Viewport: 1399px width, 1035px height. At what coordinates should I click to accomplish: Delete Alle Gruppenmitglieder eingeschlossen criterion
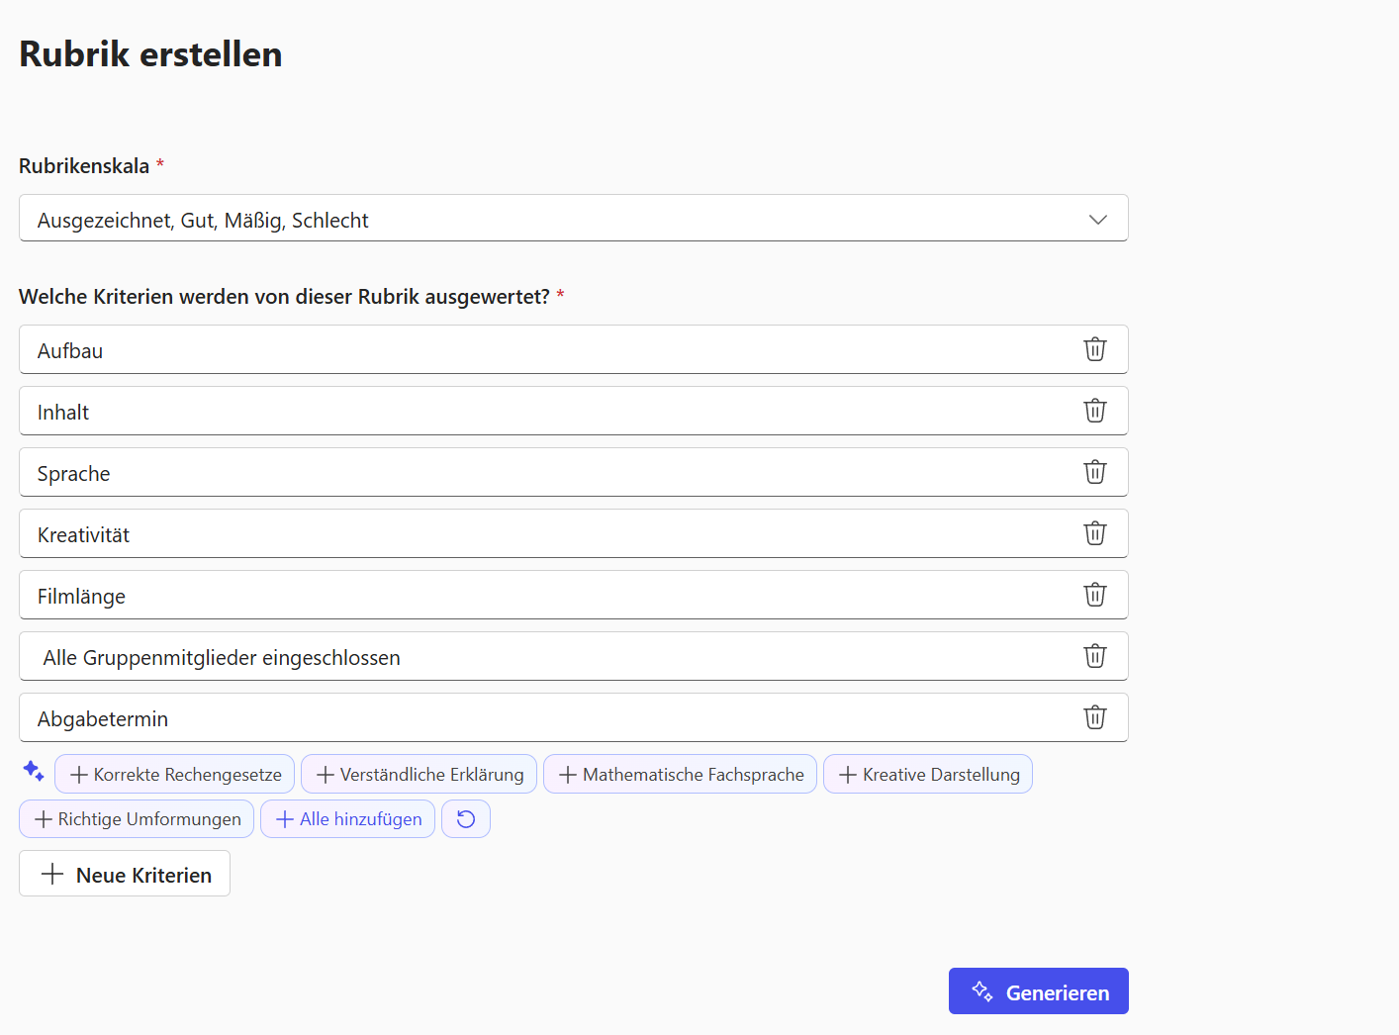click(x=1094, y=656)
